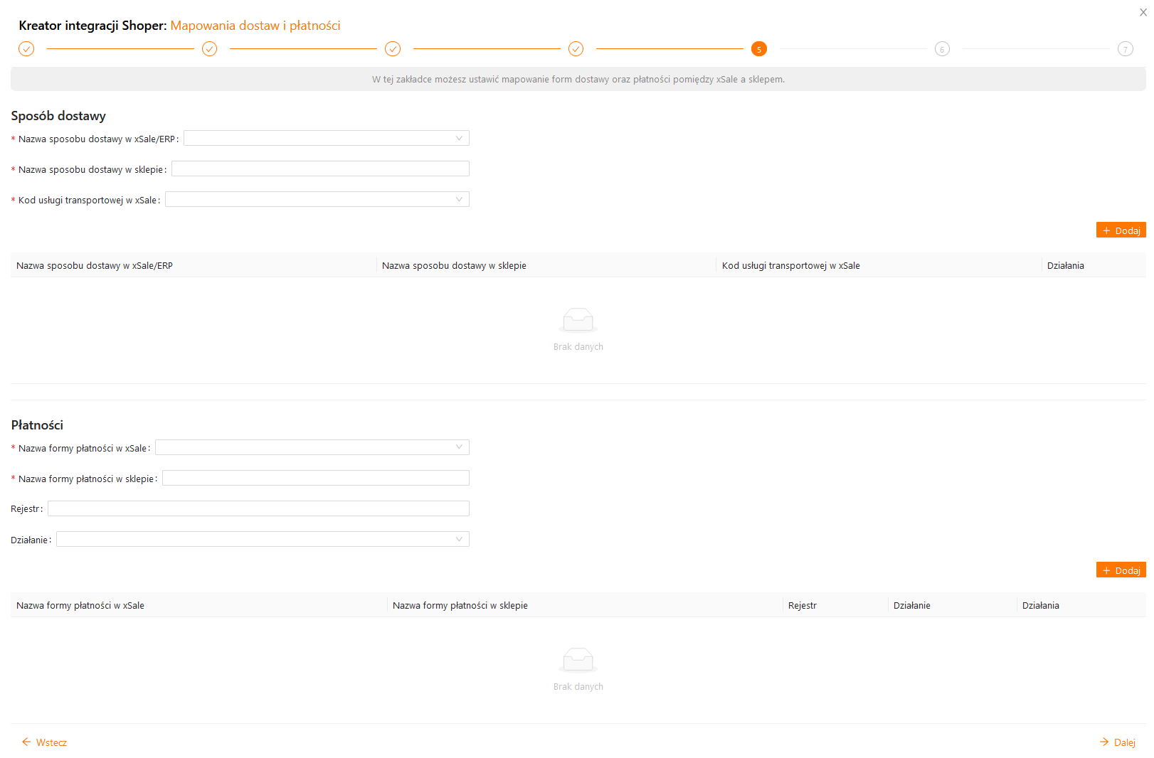Viewport: 1154px width, 758px height.
Task: Click the Rejestr input field
Action: (258, 509)
